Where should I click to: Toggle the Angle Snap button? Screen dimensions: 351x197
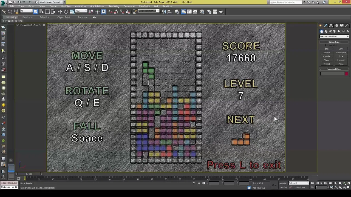(x=116, y=11)
